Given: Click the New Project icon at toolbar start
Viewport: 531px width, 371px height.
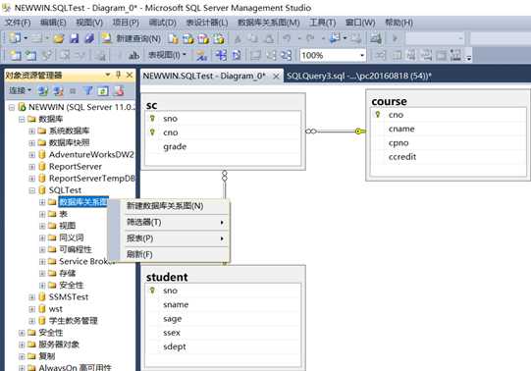Looking at the screenshot, I should pyautogui.click(x=15, y=38).
